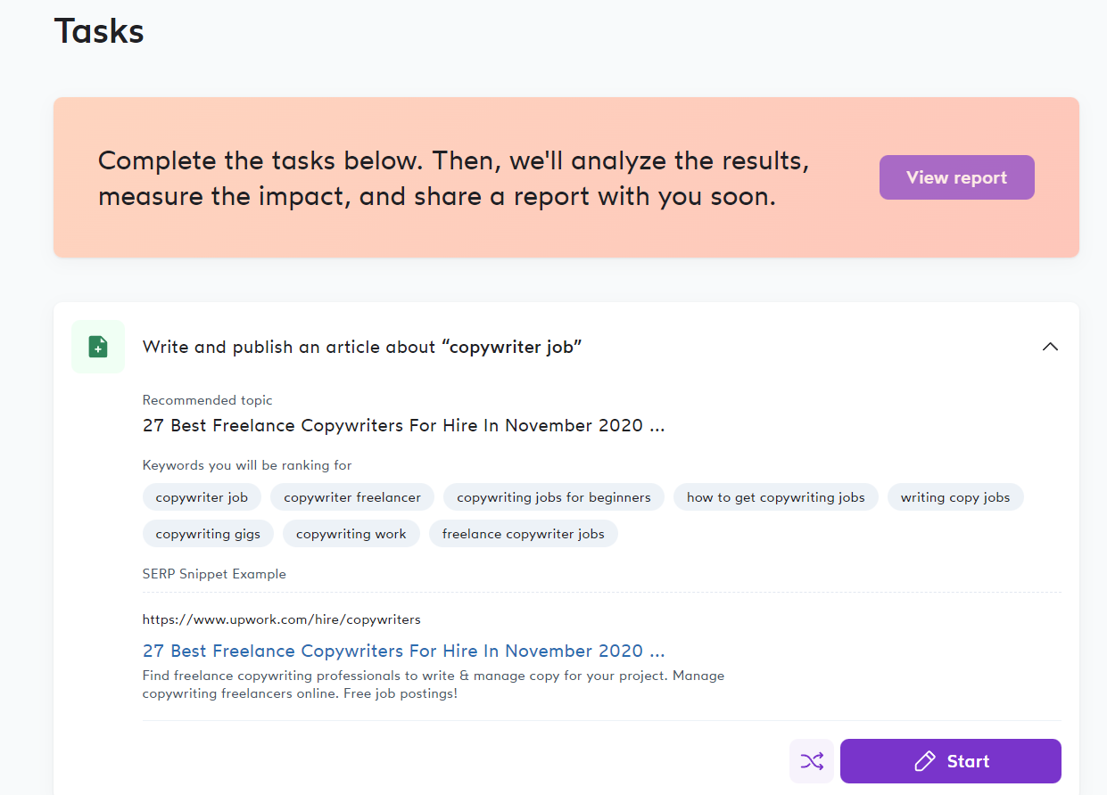The image size is (1107, 795).
Task: Click the SERP snippet description text
Action: click(x=434, y=684)
